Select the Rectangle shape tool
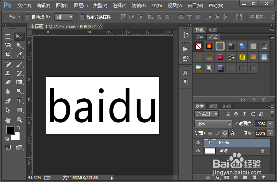The height and width of the screenshot is (182, 277). coord(19,110)
